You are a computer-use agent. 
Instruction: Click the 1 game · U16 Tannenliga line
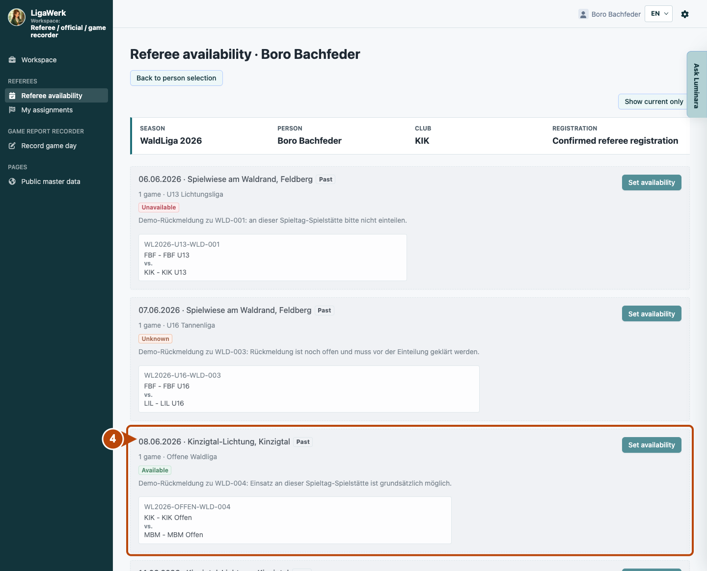coord(177,325)
